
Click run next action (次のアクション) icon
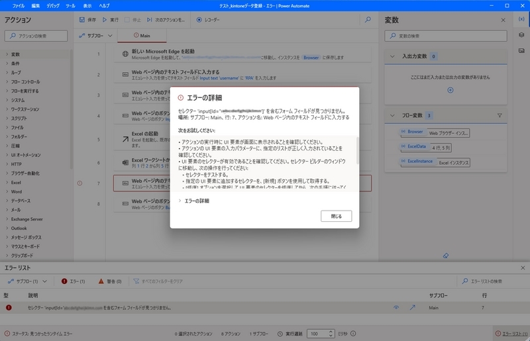149,20
